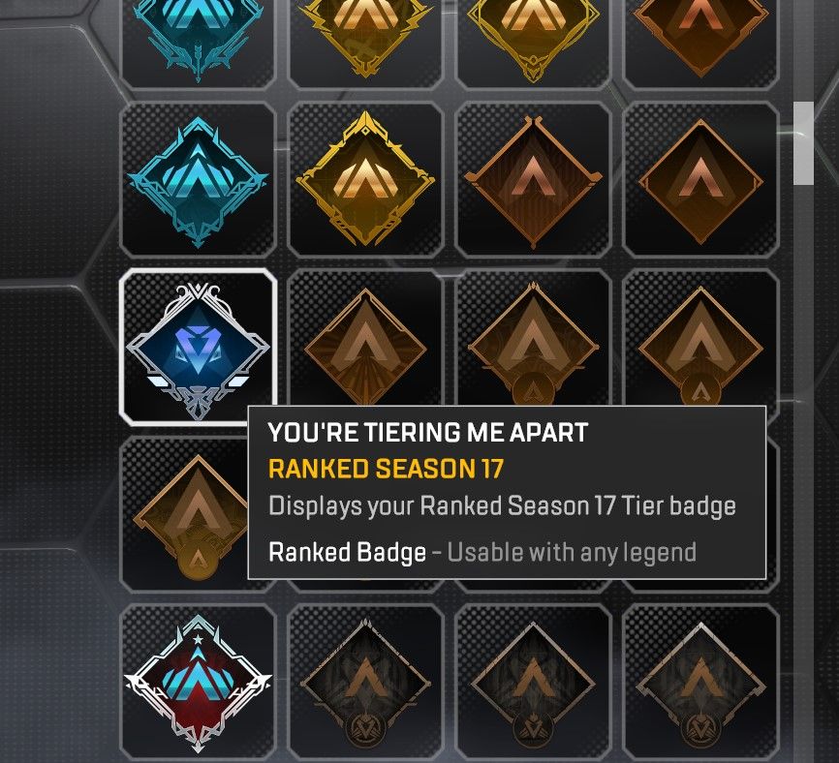Image resolution: width=839 pixels, height=763 pixels.
Task: Select the gold ring-framed badge cut off in the topmost row
Action: [x=533, y=43]
